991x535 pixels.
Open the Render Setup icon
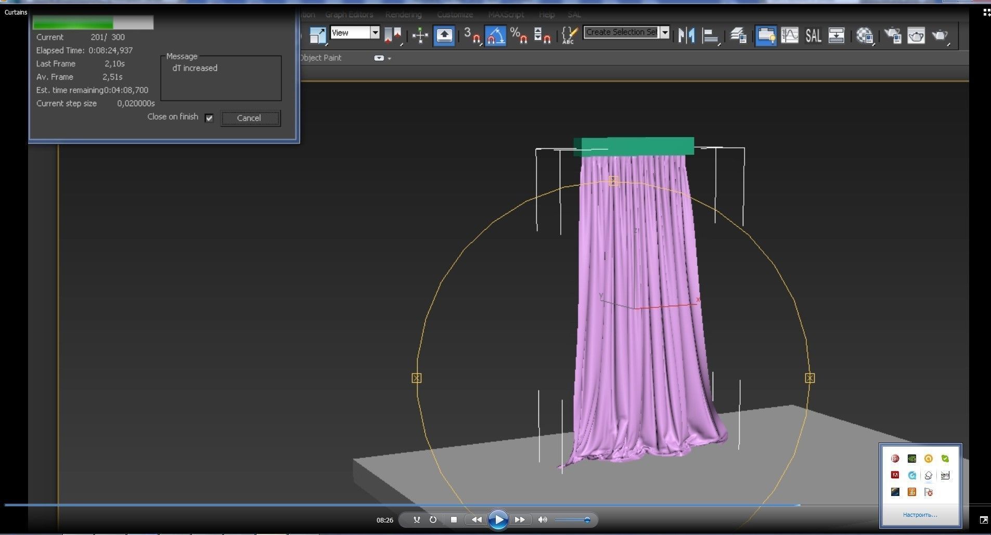(893, 35)
